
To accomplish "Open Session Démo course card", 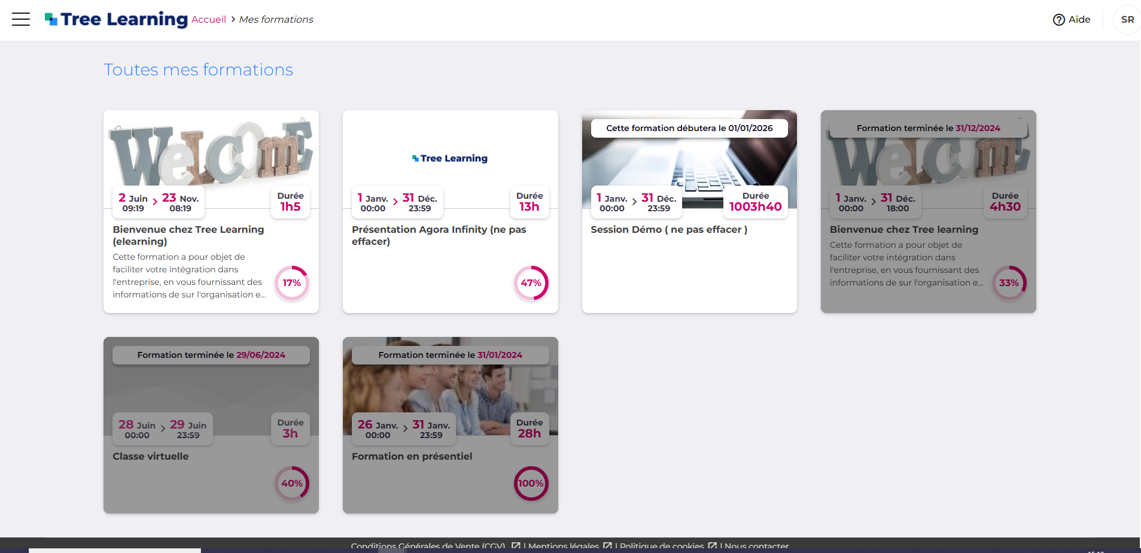I will pos(668,230).
